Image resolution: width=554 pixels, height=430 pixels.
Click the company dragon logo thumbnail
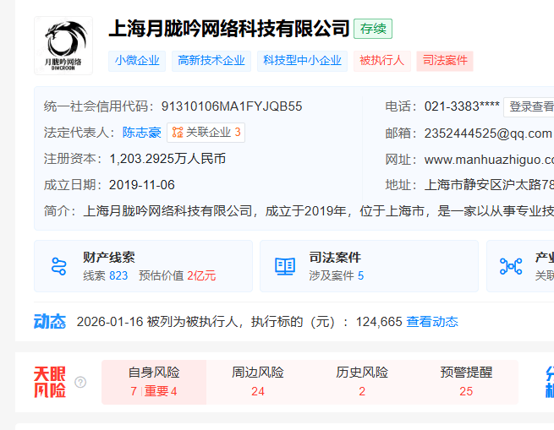click(63, 46)
